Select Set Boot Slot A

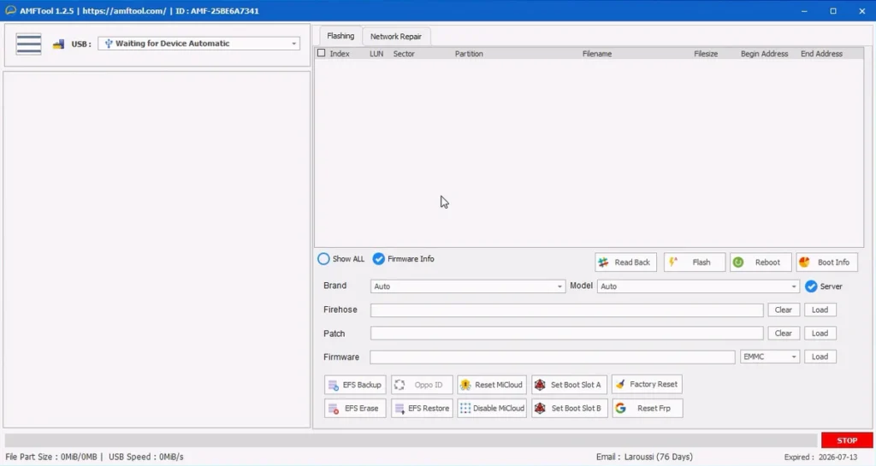pyautogui.click(x=565, y=385)
